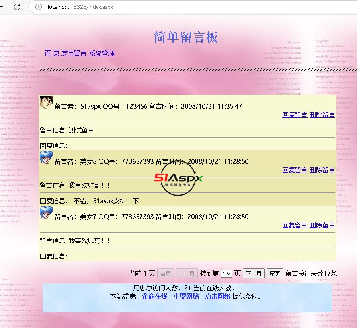Go to next page with 下一页
Image resolution: width=357 pixels, height=328 pixels.
click(254, 274)
